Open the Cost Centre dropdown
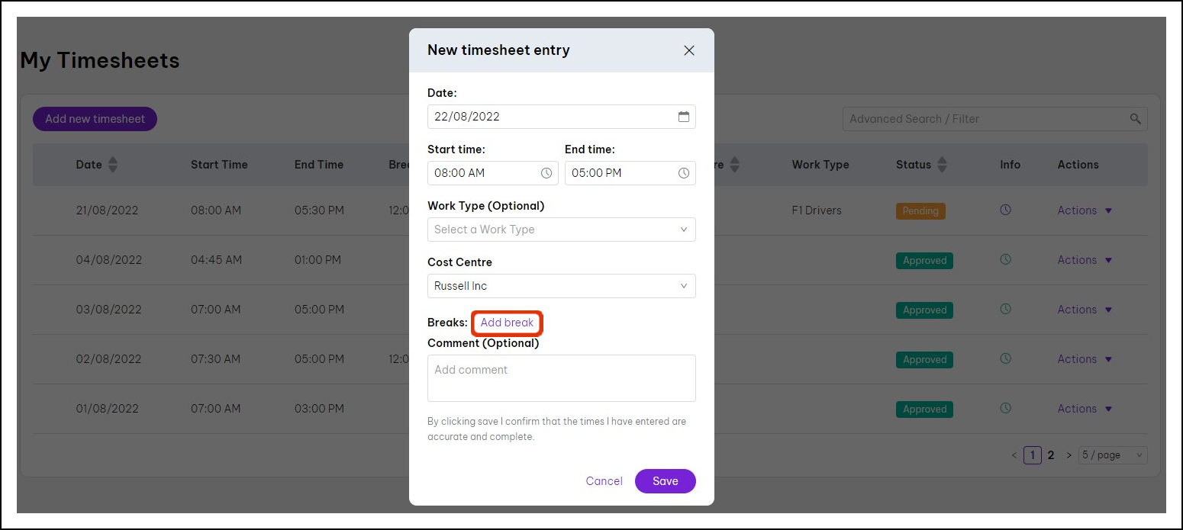 coord(562,286)
